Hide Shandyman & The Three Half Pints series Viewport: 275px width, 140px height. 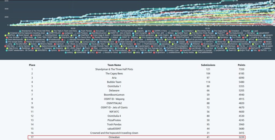coord(20,31)
